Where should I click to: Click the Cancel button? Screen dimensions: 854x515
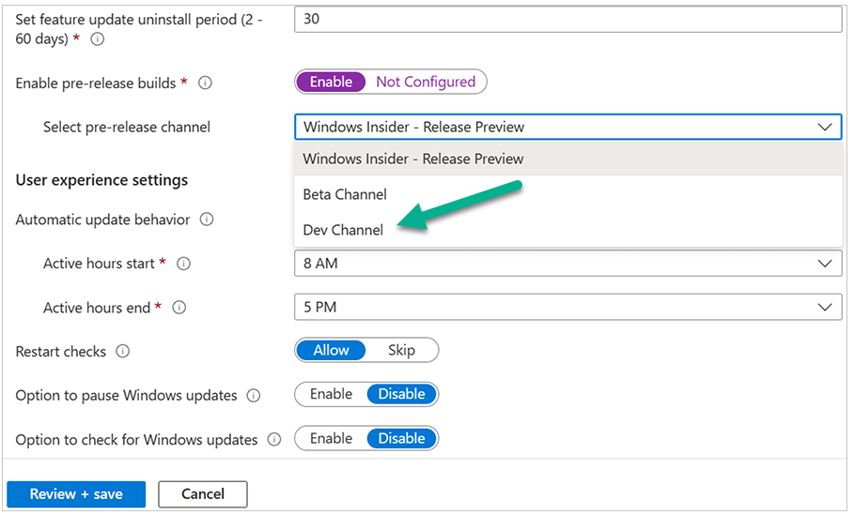(x=203, y=493)
